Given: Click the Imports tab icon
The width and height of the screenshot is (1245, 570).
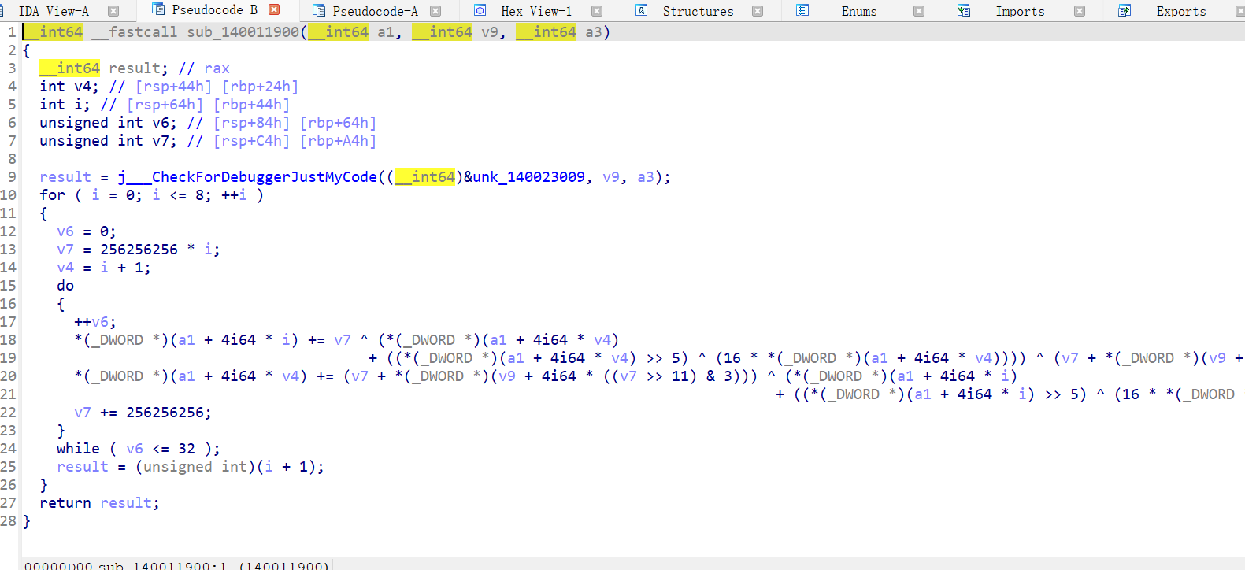Looking at the screenshot, I should pos(964,11).
